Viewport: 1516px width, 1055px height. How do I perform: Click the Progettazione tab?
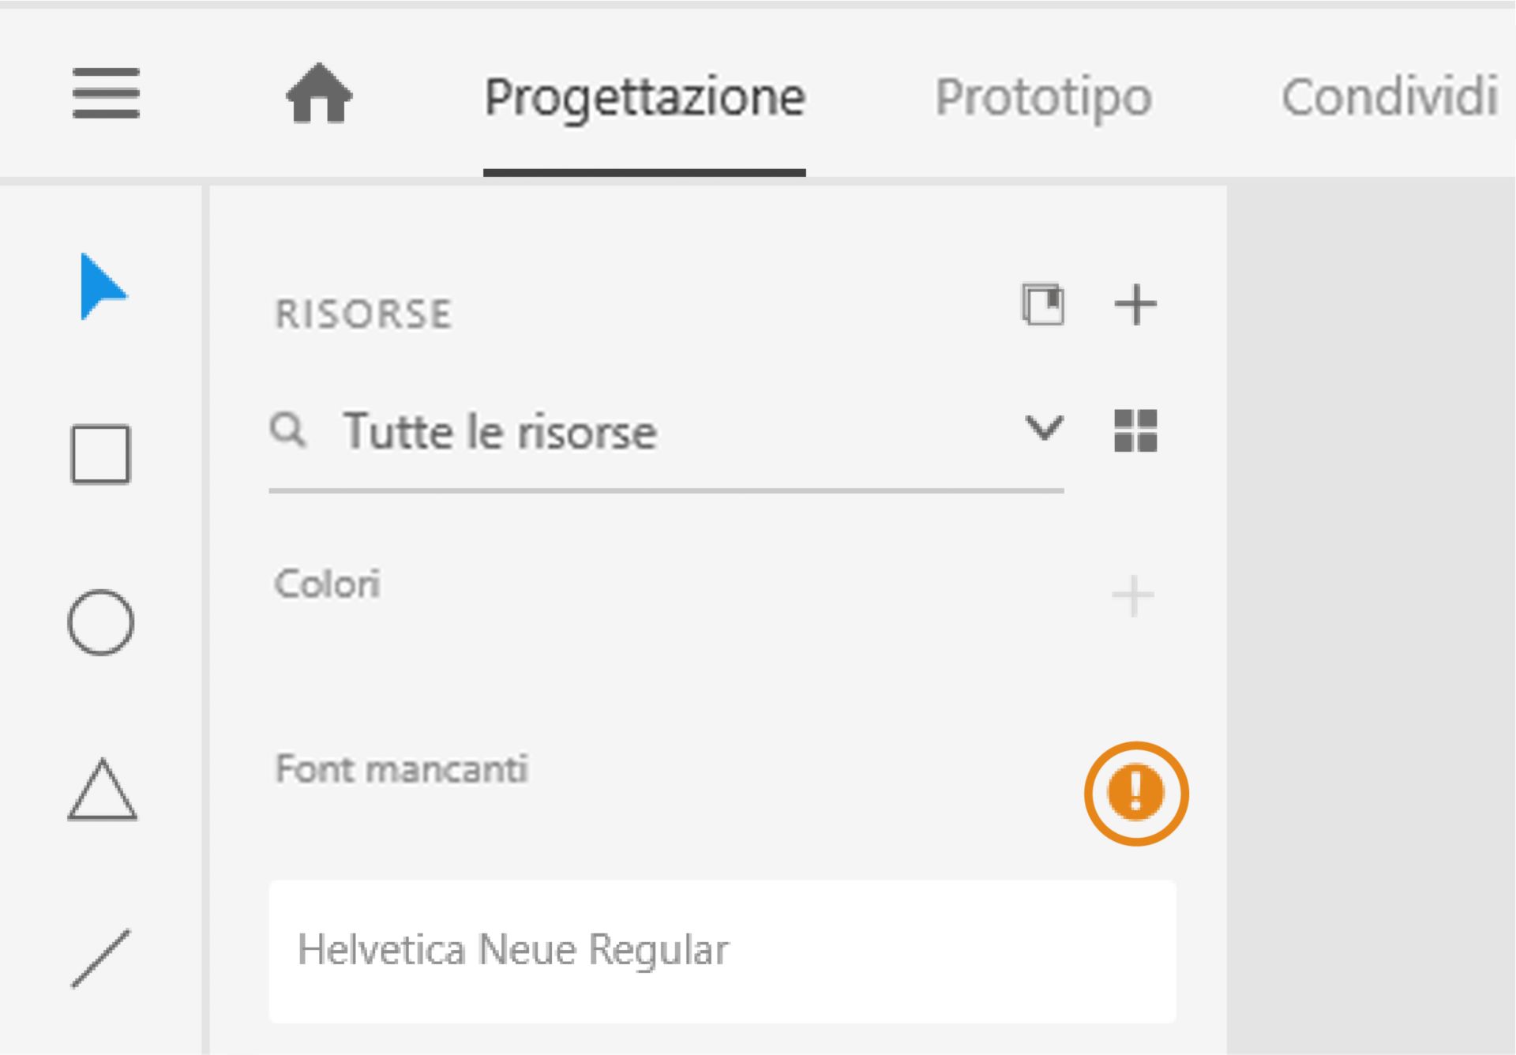(645, 96)
